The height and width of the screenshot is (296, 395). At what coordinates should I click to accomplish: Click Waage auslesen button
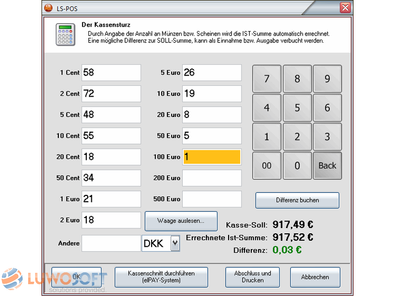pyautogui.click(x=181, y=221)
